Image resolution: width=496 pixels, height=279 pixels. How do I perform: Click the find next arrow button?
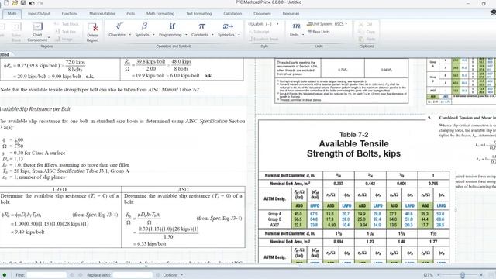[x=81, y=275]
